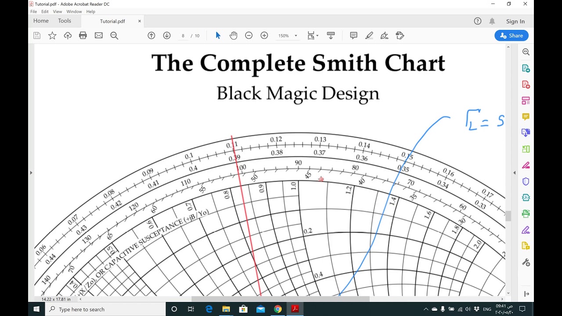Image resolution: width=562 pixels, height=316 pixels.
Task: Open Combine Files tool in right pane
Action: [526, 133]
